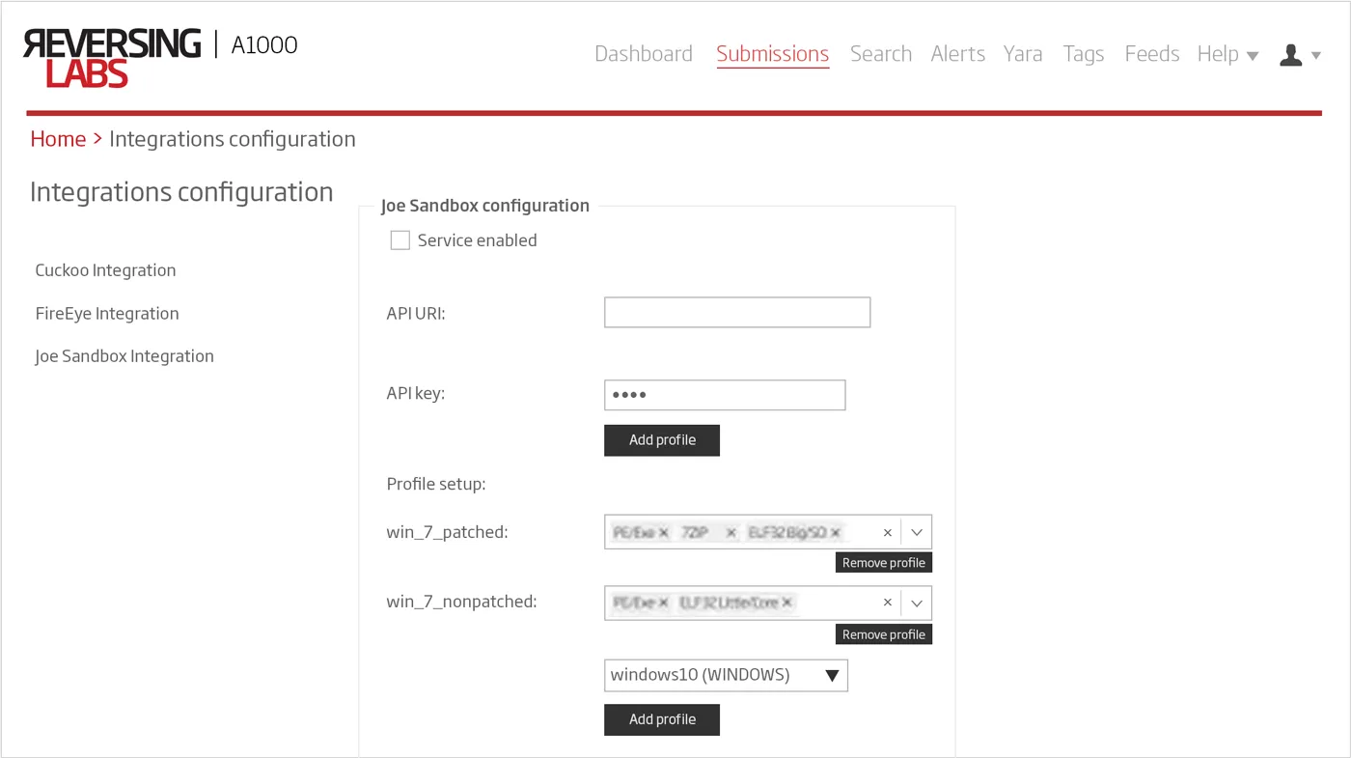The width and height of the screenshot is (1351, 758).
Task: Go to the Dashboard tab
Action: (643, 54)
